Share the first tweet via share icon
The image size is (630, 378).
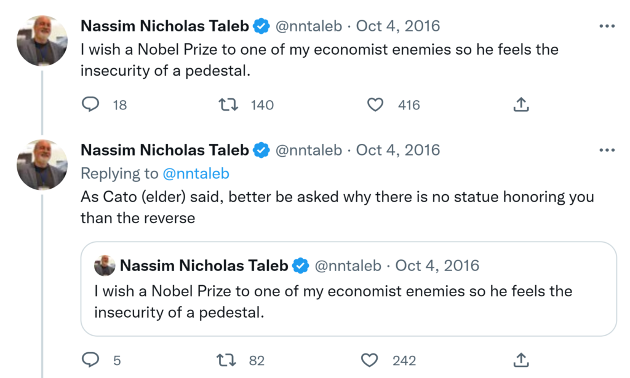pyautogui.click(x=520, y=105)
